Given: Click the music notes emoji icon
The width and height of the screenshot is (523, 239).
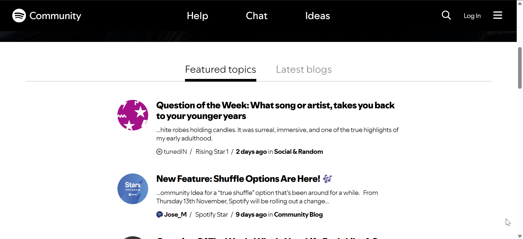Looking at the screenshot, I should click(x=327, y=179).
